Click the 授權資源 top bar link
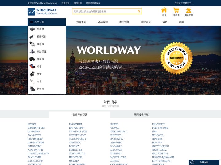Image resolution: width=221 pixels, height=165 pixels. click(x=65, y=3)
